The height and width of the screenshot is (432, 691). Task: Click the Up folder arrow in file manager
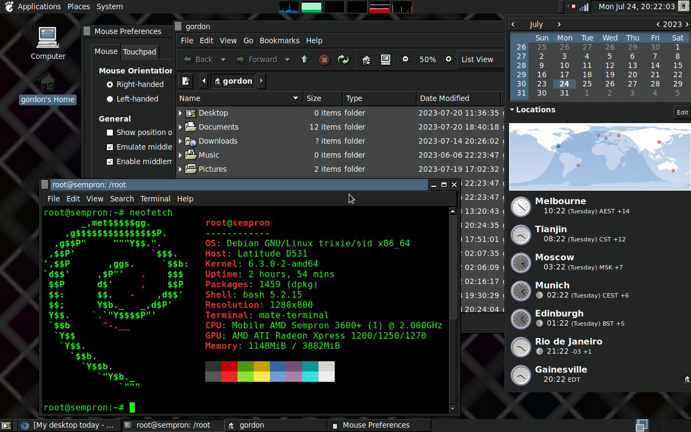(304, 59)
